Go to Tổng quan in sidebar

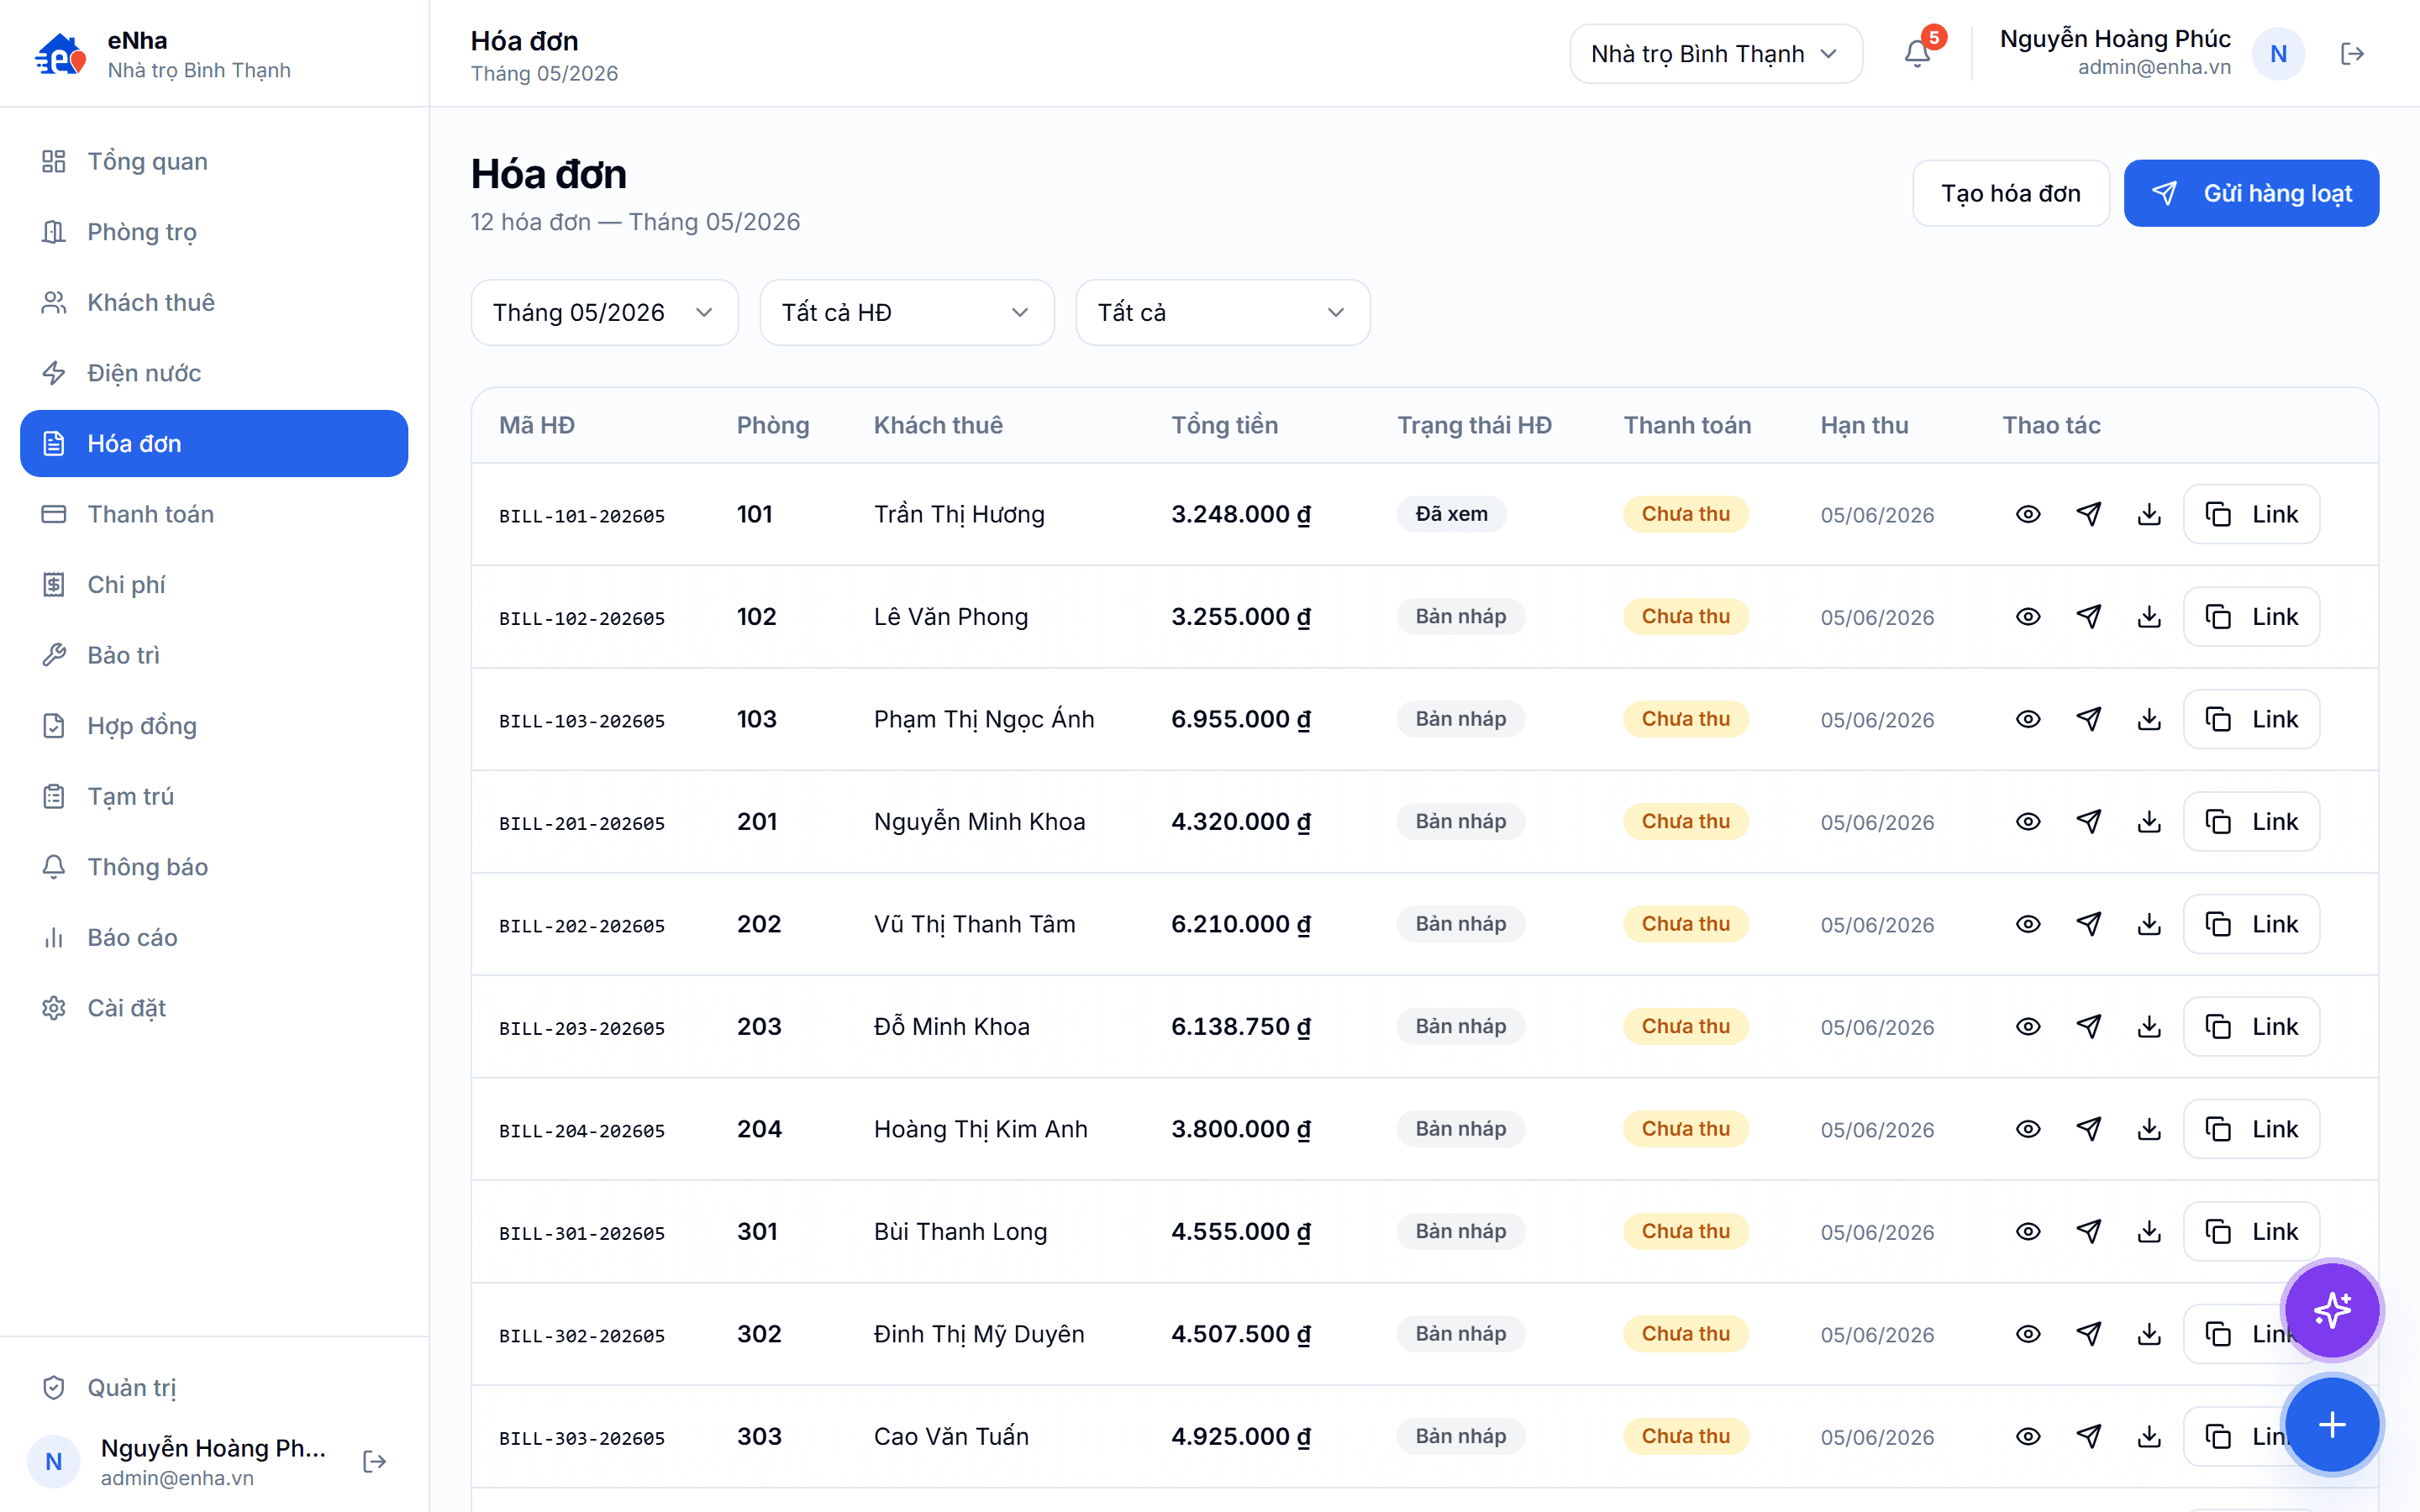(x=214, y=161)
